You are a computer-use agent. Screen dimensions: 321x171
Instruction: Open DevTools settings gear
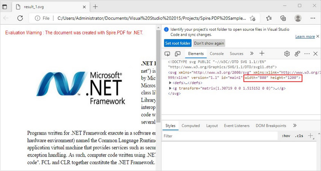[287, 54]
